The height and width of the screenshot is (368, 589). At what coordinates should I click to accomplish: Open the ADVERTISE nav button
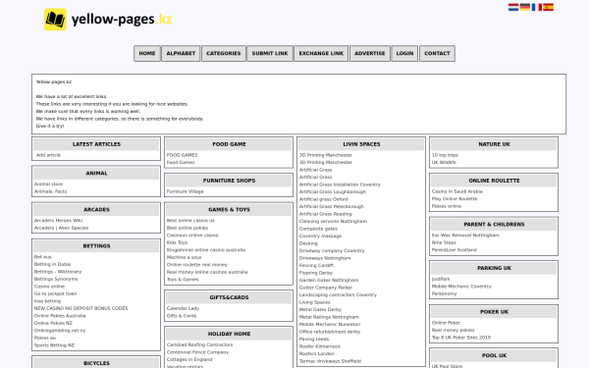370,53
